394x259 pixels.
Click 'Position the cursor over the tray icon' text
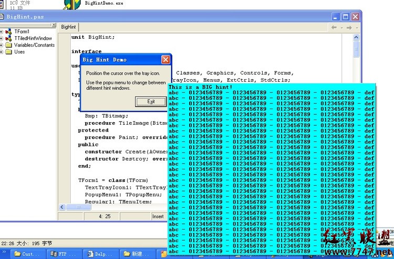pos(123,73)
